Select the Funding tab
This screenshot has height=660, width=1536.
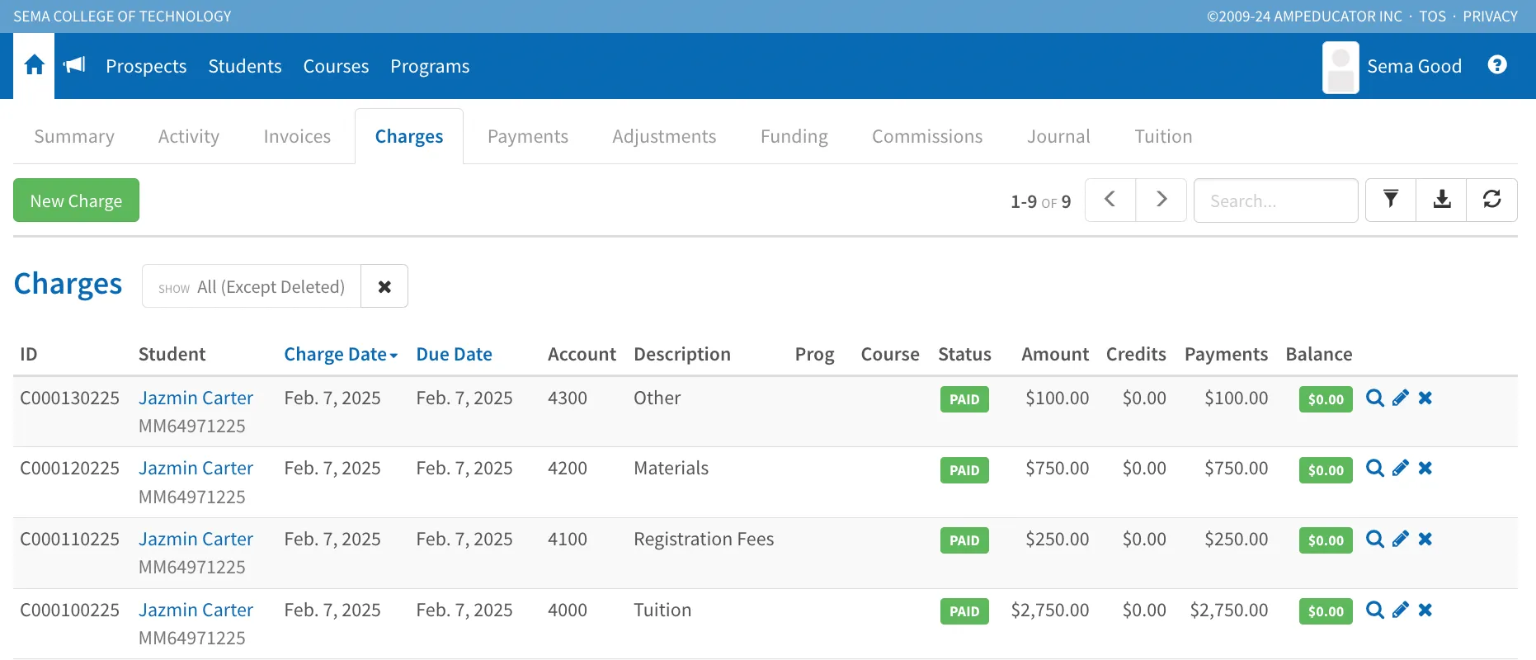point(794,136)
